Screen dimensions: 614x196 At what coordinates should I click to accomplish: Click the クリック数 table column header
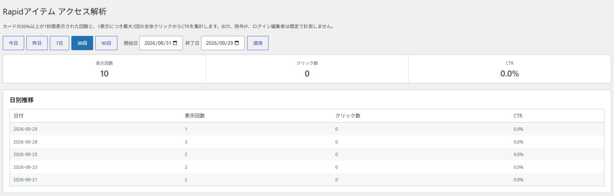pos(348,116)
